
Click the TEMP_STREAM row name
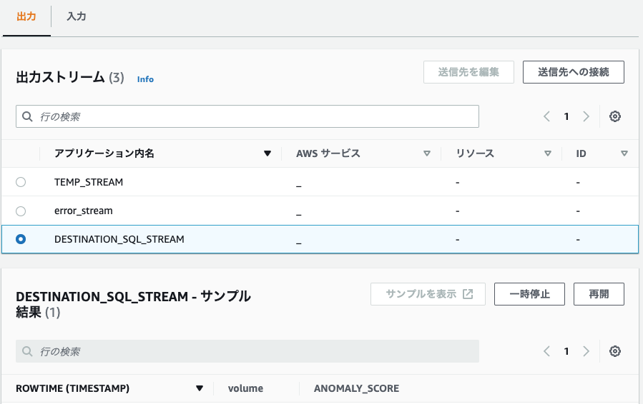[89, 182]
